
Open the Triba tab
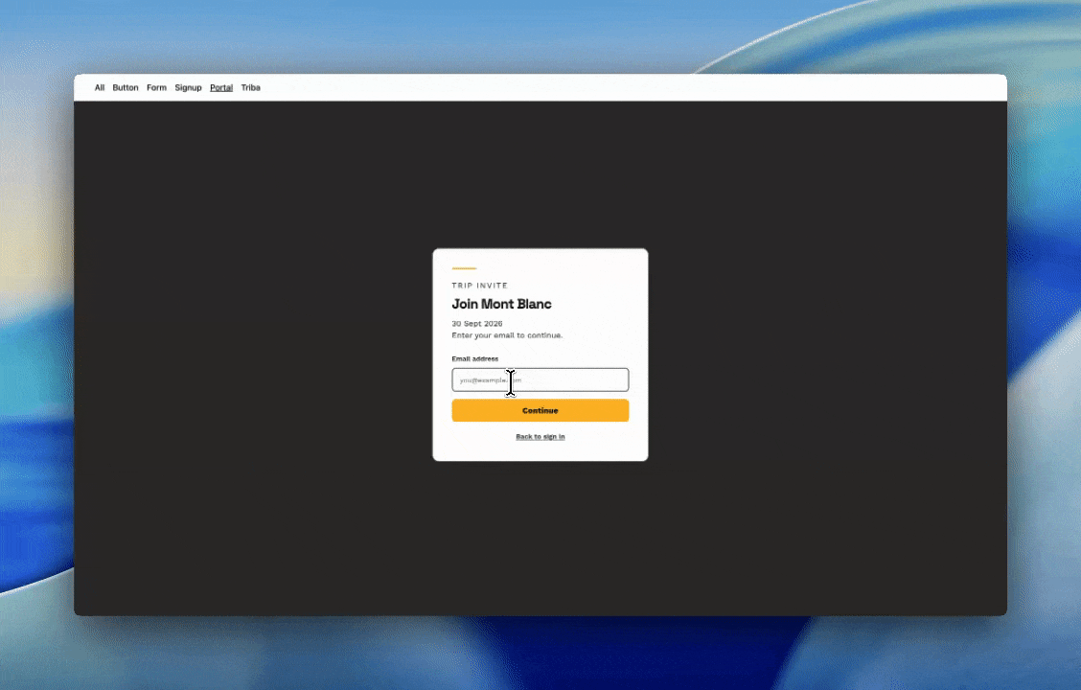[x=251, y=87]
